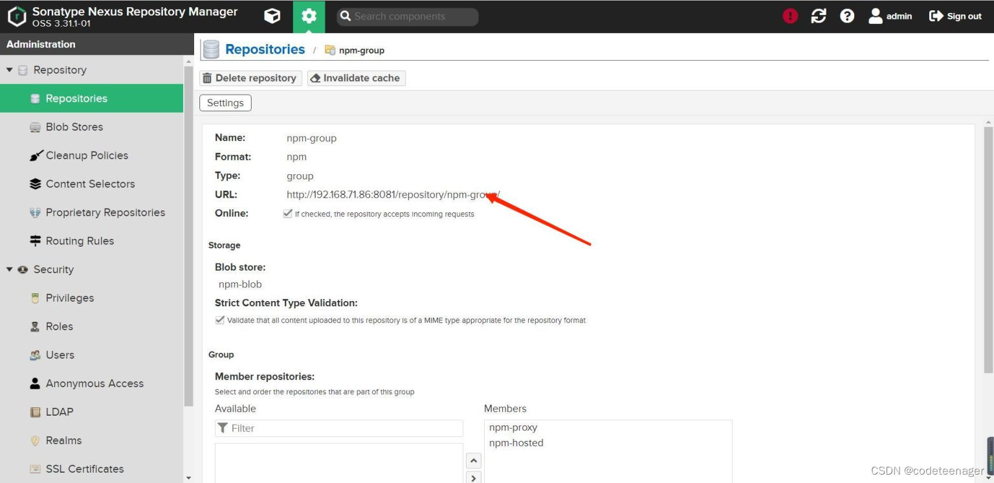Collapse the Security tree section
The height and width of the screenshot is (483, 994).
click(x=10, y=269)
